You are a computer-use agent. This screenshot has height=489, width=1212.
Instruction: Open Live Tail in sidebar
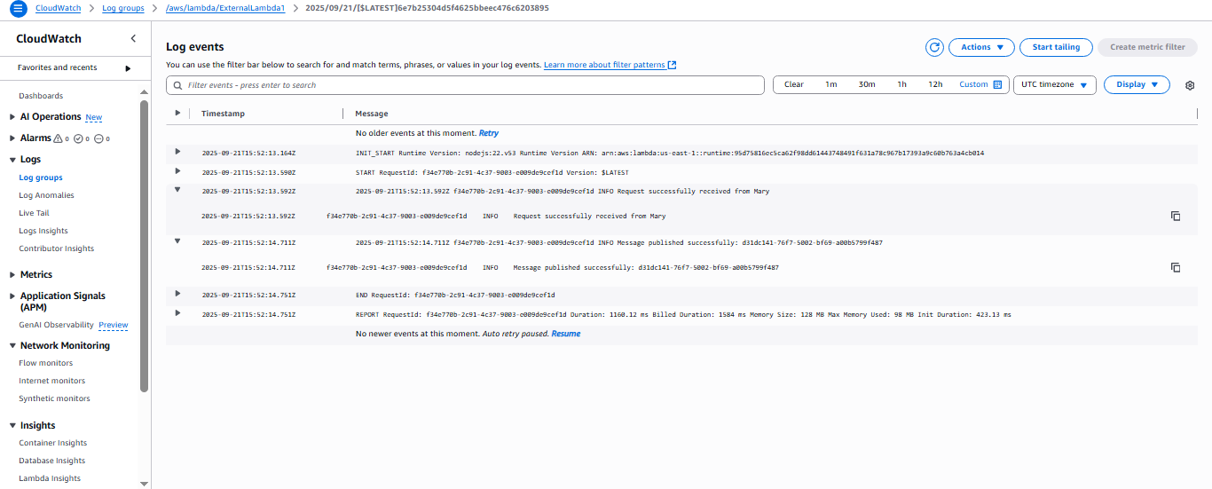(x=35, y=213)
